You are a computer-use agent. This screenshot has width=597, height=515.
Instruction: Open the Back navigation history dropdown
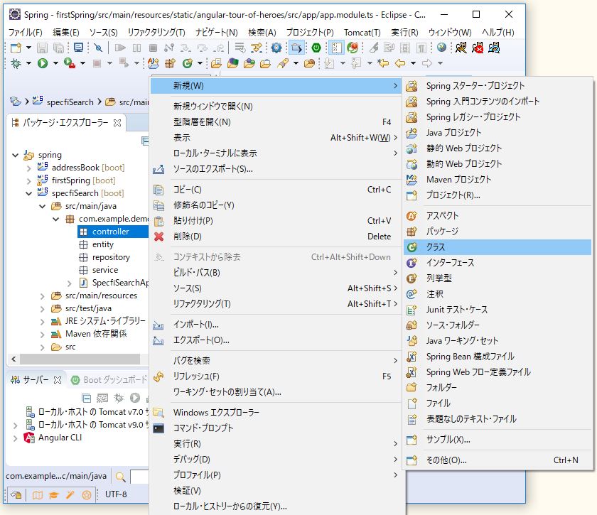coord(413,63)
